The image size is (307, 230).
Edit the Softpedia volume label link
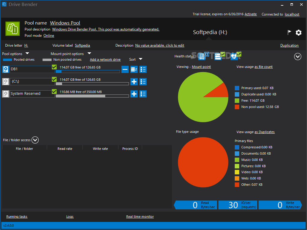tap(82, 45)
